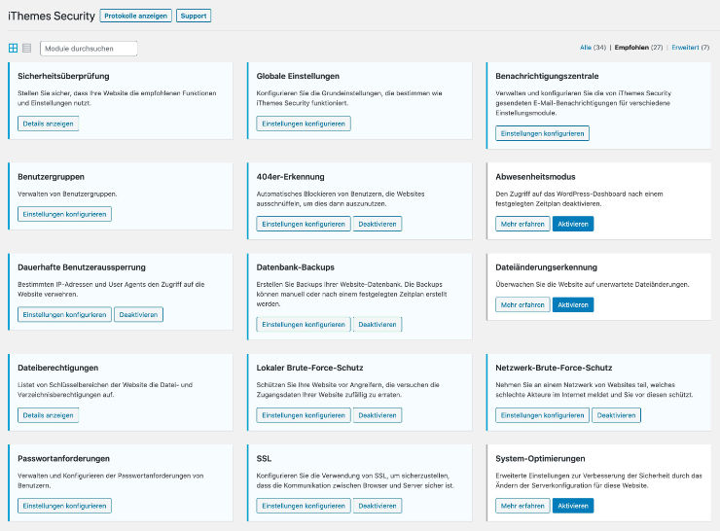Click the iThemes Security page heading
Screen dimensions: 720x531
pos(52,17)
